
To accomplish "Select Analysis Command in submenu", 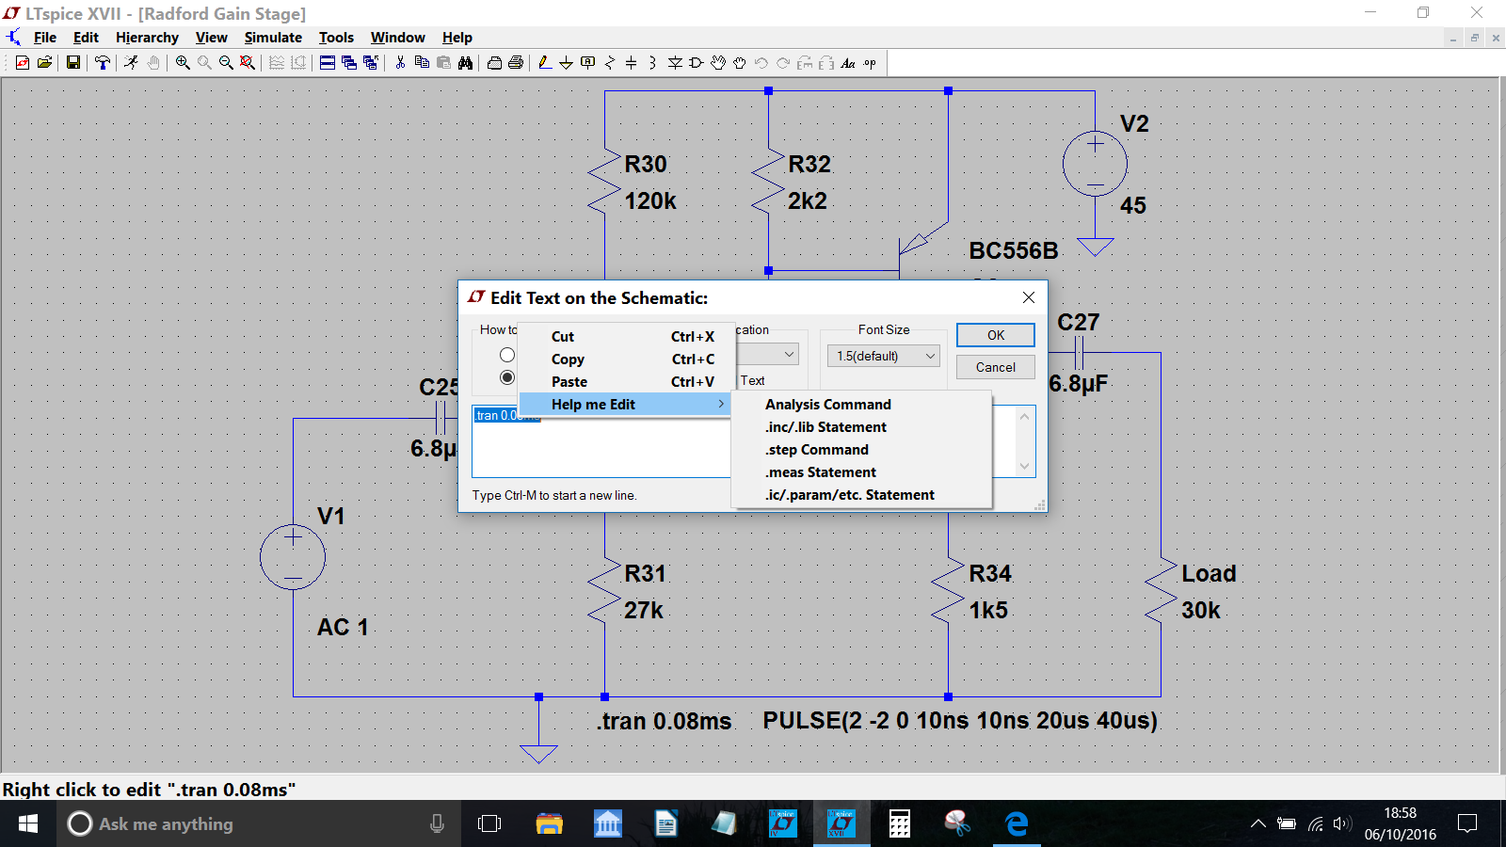I will click(861, 405).
